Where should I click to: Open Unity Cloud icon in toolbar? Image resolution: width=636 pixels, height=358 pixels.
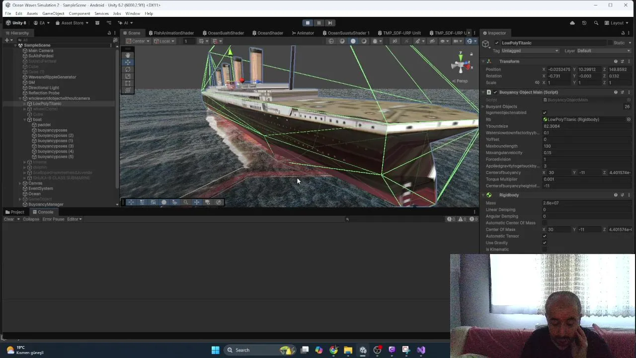[572, 23]
